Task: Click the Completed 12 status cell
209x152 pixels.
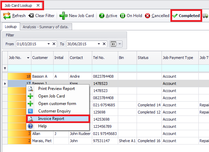Action: (149, 112)
